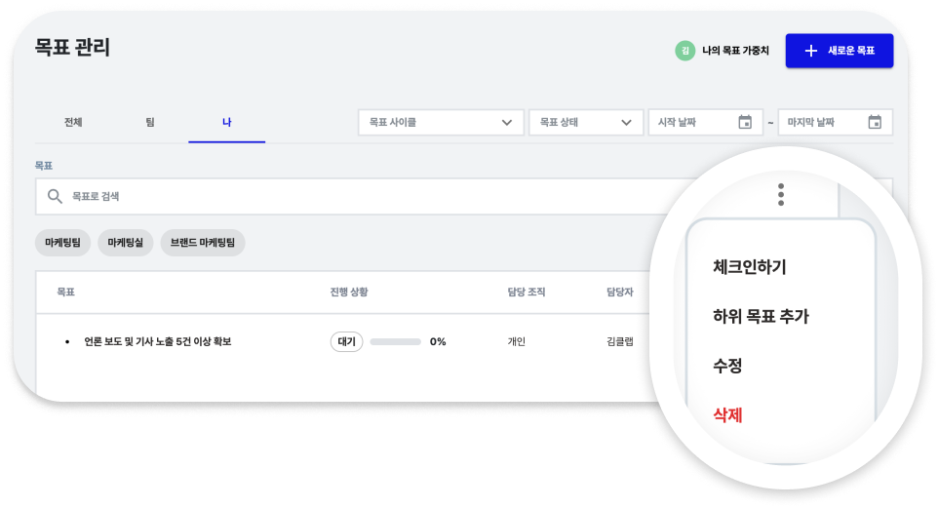Screen dimensions: 938x508
Task: Click the 0% progress value
Action: [438, 341]
